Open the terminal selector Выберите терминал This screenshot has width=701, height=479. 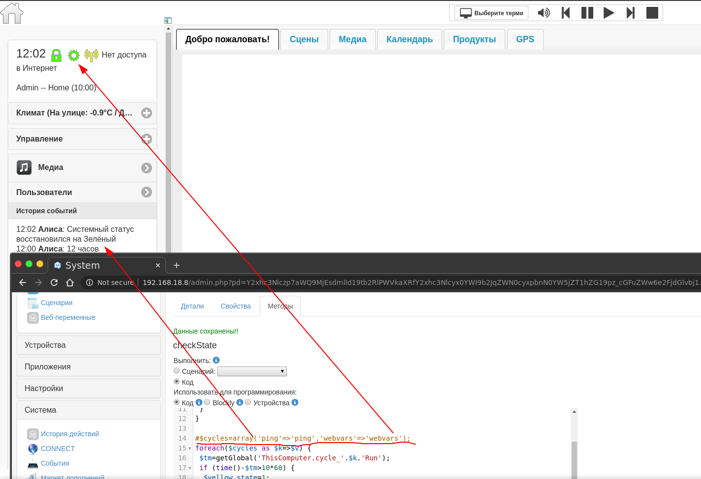pos(491,13)
